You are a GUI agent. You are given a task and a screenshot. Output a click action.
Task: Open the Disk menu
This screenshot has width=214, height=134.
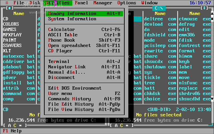(35, 3)
